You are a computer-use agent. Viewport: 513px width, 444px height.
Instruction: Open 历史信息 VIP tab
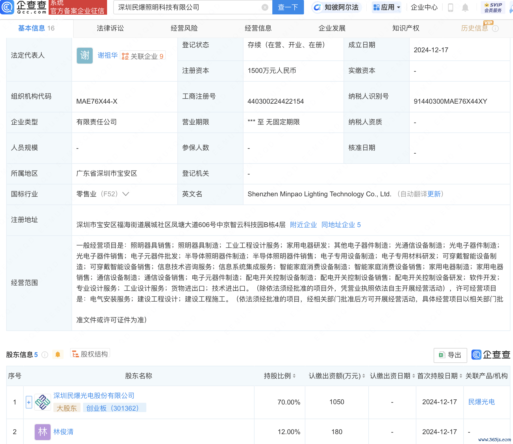(x=475, y=28)
